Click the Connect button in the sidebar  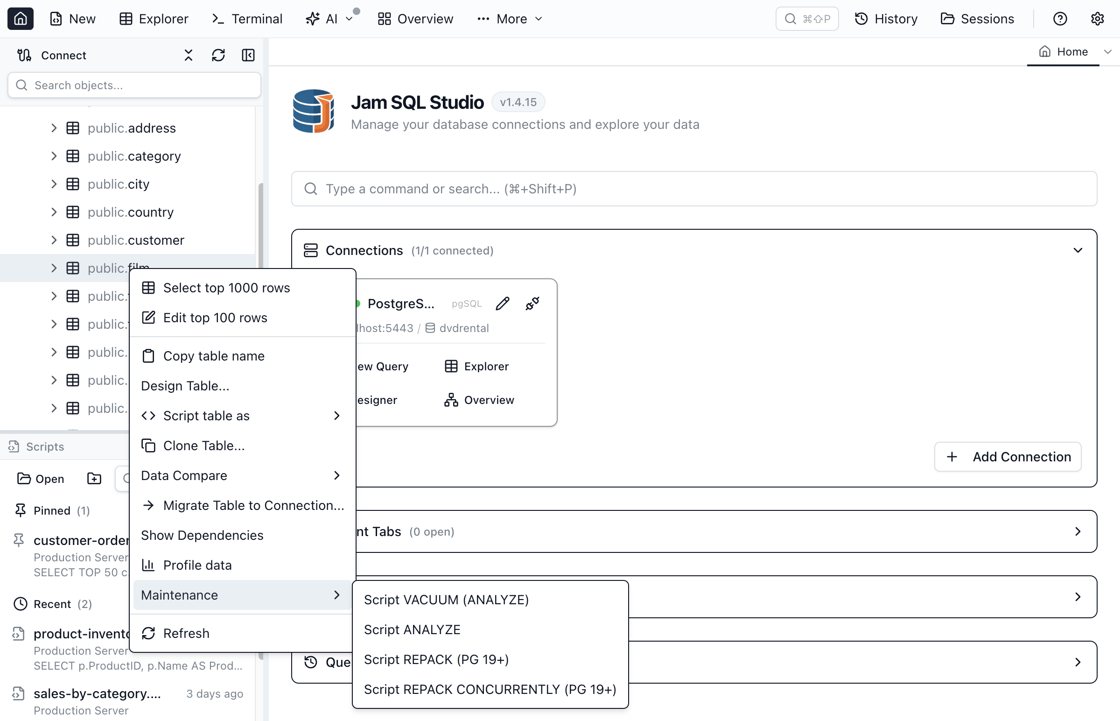[x=51, y=55]
